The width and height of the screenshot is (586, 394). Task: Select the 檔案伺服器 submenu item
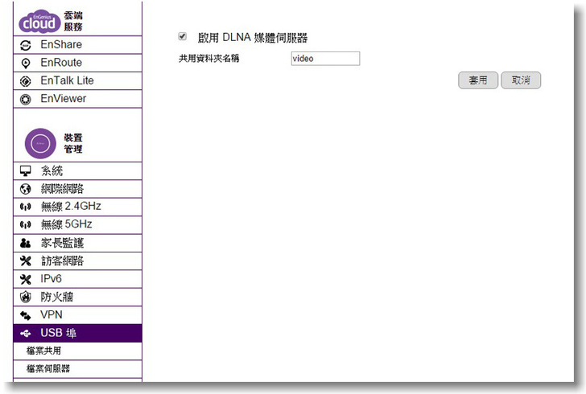78,369
